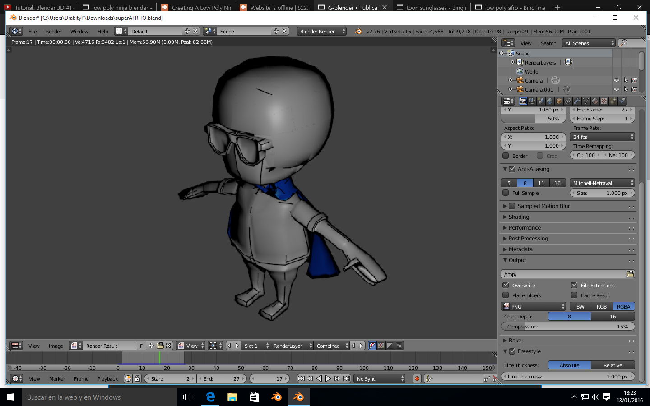Open the PNG file format dropdown

coord(534,306)
